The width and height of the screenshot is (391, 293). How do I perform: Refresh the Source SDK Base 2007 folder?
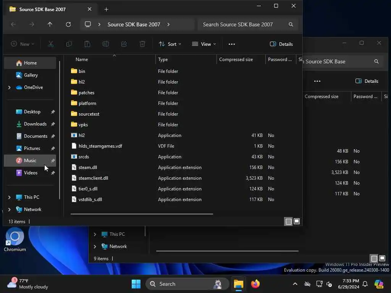click(68, 24)
